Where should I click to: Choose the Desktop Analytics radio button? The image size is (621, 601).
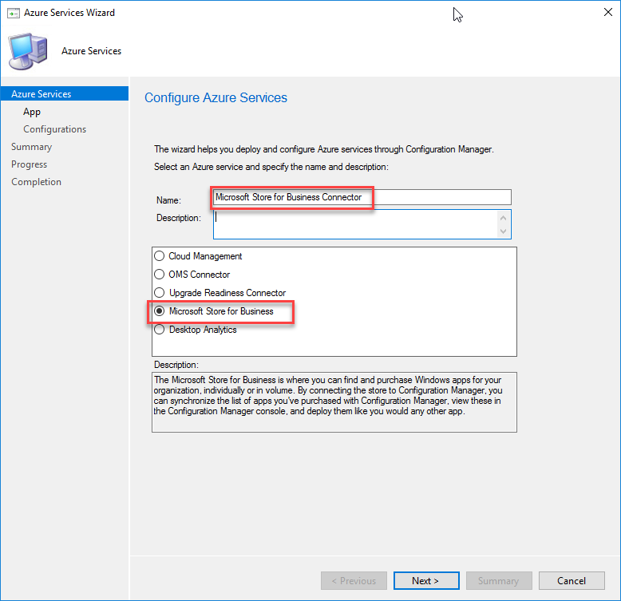[159, 330]
